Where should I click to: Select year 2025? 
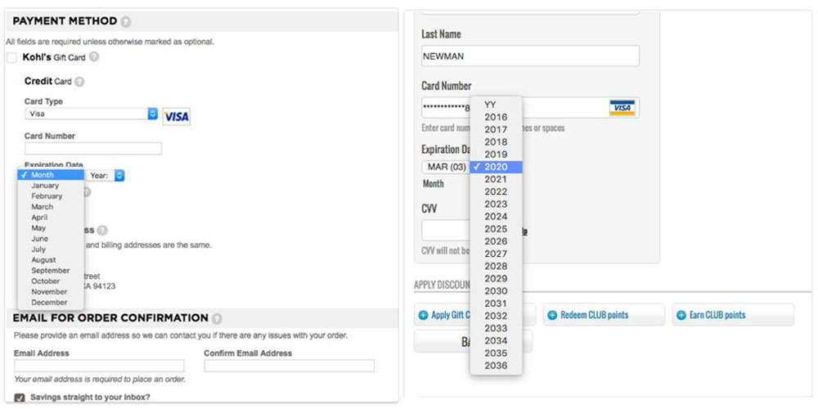click(x=496, y=229)
